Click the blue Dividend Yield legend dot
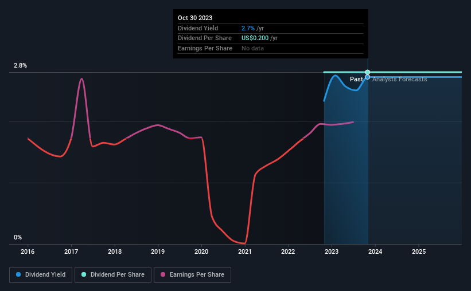Viewport: 471px width, 291px height. pyautogui.click(x=18, y=274)
